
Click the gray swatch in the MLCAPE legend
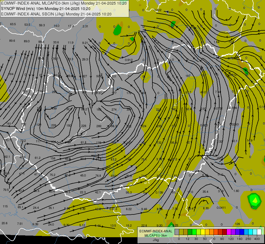coord(177,232)
